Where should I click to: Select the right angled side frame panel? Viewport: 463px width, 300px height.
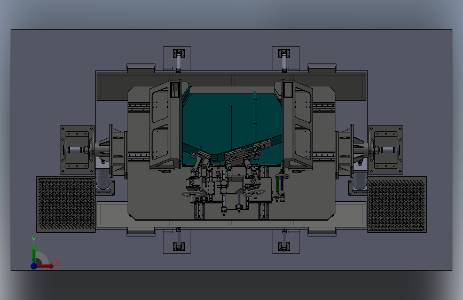(298, 125)
